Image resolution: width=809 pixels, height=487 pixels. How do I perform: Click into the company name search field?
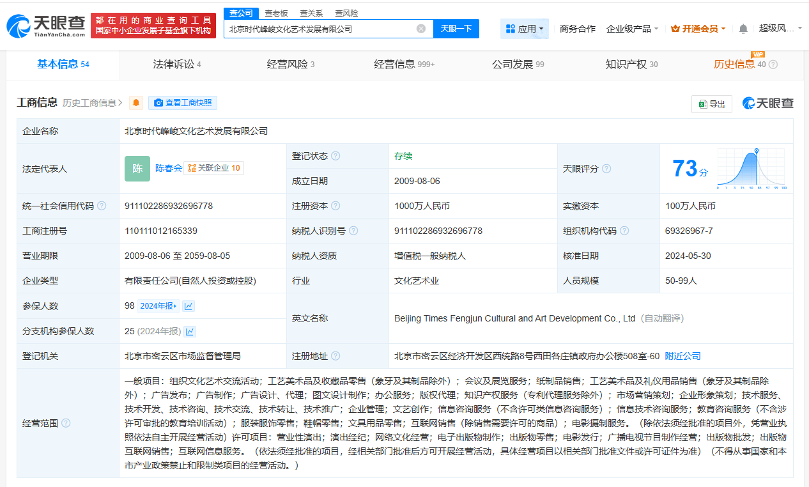[x=320, y=29]
